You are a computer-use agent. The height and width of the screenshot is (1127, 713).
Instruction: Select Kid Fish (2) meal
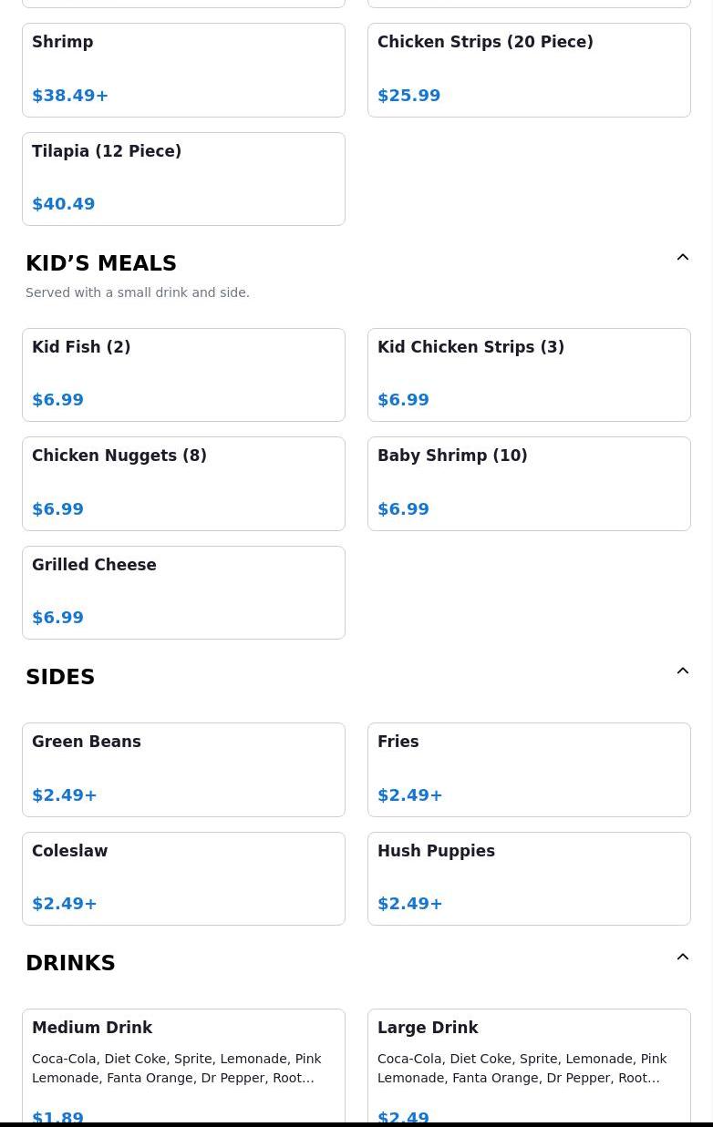tap(183, 374)
